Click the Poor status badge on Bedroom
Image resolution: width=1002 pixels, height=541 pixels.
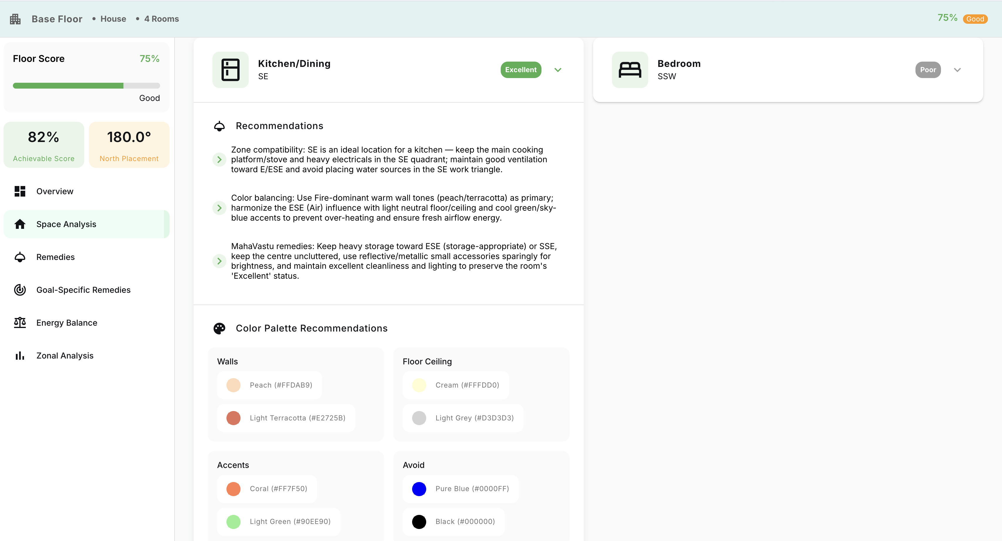click(x=928, y=70)
